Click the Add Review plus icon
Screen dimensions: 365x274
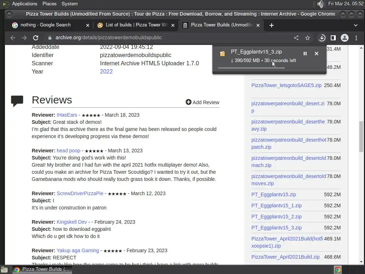(x=189, y=102)
